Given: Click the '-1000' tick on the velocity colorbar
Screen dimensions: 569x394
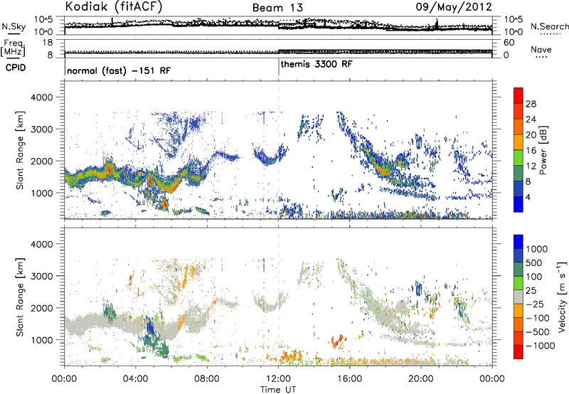Looking at the screenshot, I should [x=541, y=346].
